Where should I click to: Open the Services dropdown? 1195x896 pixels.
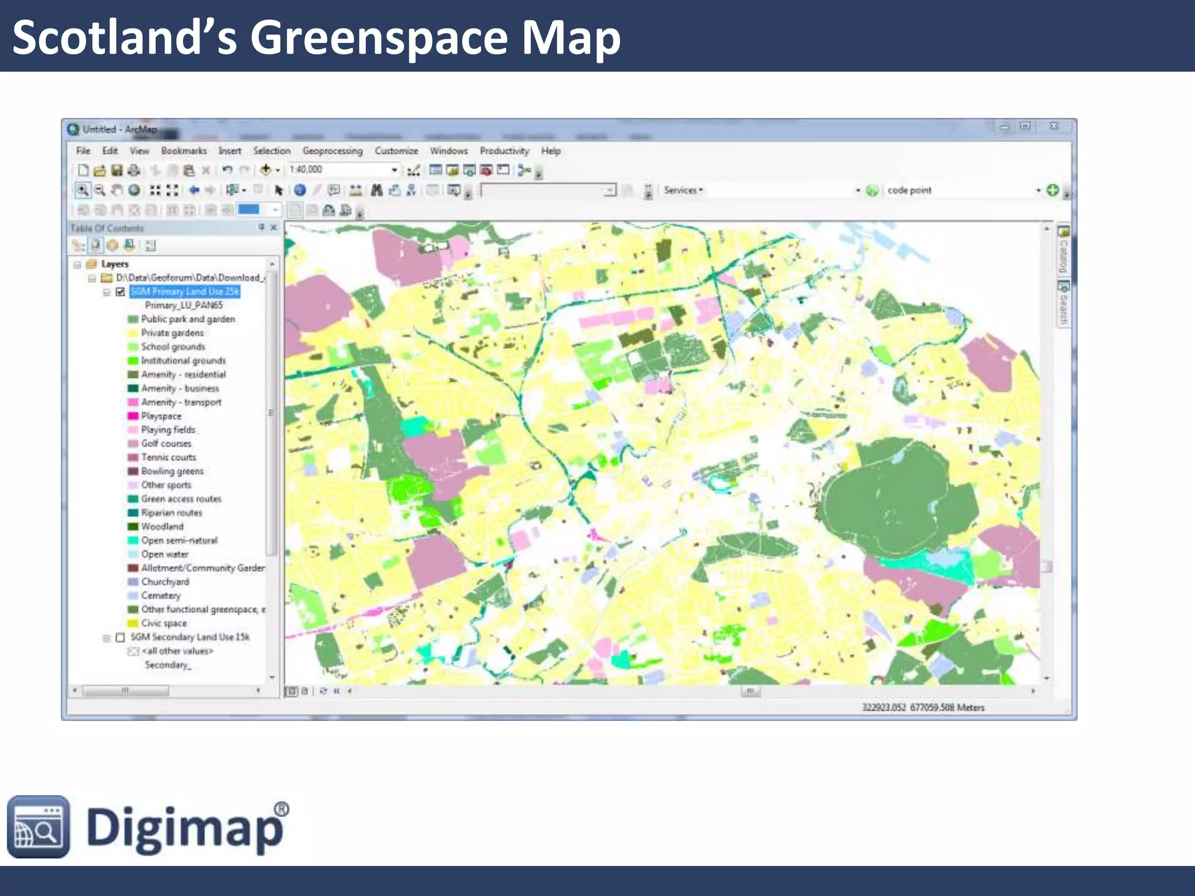pos(683,190)
